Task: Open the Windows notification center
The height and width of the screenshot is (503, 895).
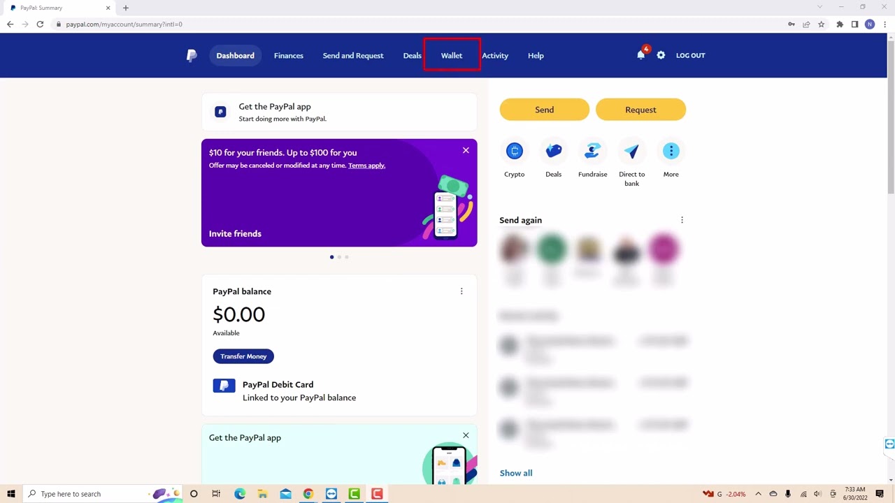Action: pos(880,494)
